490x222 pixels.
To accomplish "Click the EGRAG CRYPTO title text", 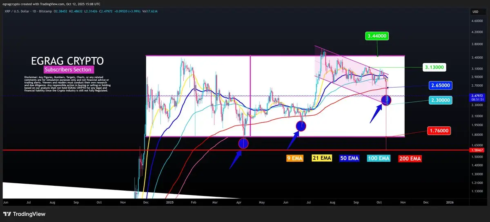I will point(67,61).
